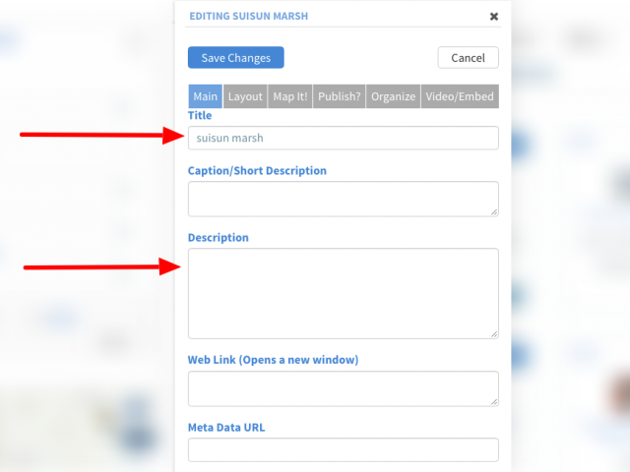Close the Editing Suisun Marsh dialog

(x=494, y=17)
